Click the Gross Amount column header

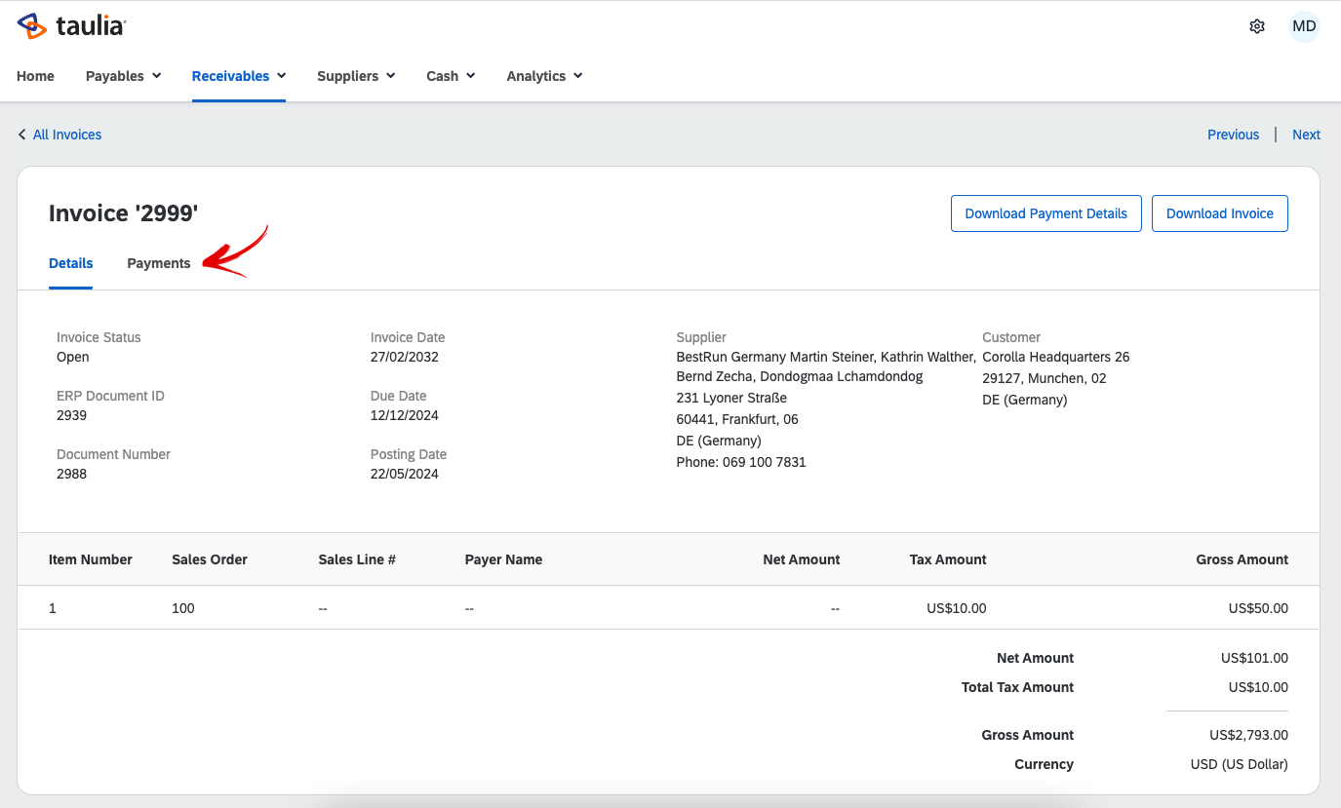[x=1242, y=559]
